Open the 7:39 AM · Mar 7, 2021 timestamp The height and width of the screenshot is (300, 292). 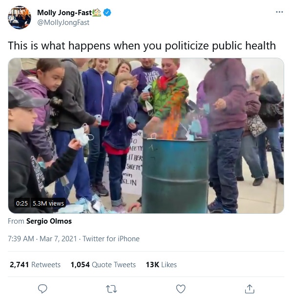[x=42, y=239]
